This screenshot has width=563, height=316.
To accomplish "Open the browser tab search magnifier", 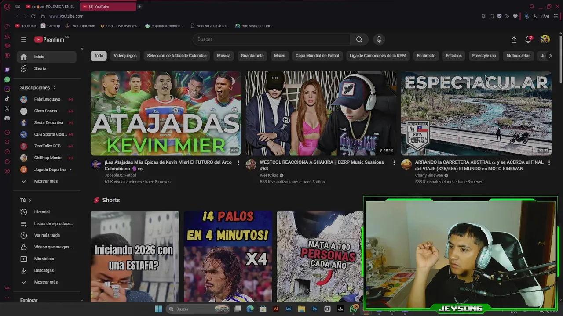I will tap(532, 7).
